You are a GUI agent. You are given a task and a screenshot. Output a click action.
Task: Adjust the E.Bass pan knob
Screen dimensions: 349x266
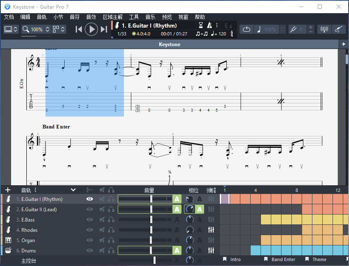click(x=190, y=219)
